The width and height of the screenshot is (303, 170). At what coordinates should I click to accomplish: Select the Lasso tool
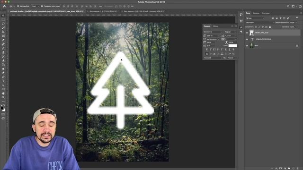3,24
